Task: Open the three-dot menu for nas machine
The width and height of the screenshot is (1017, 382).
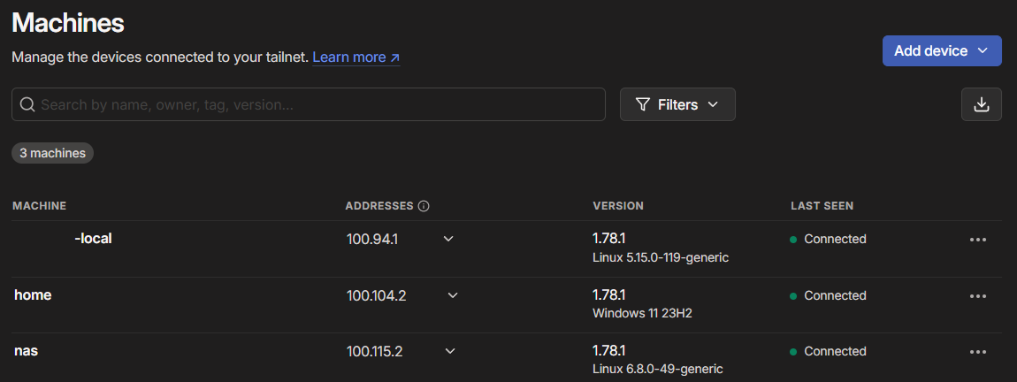Action: [x=977, y=352]
